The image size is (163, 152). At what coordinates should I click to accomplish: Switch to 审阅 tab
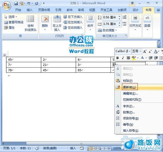(81, 10)
